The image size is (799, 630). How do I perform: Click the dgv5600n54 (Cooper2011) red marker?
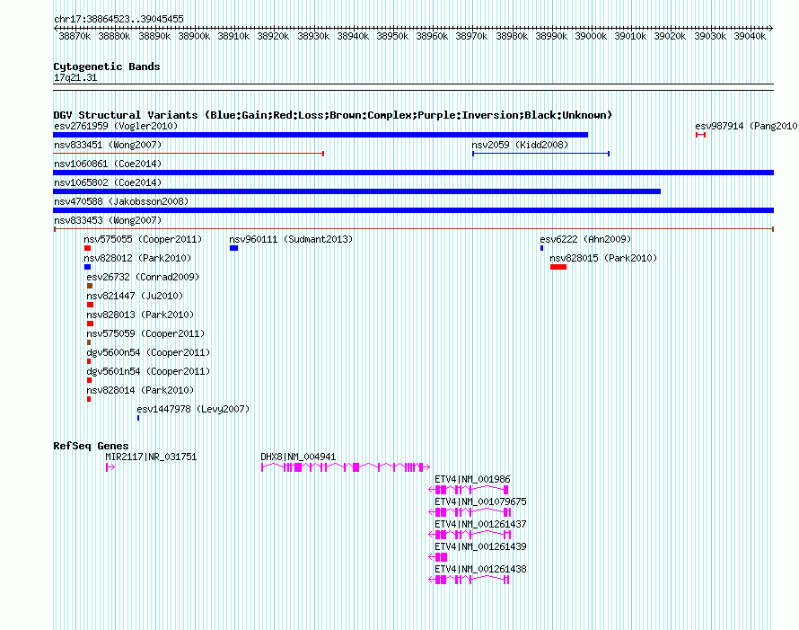tap(89, 361)
